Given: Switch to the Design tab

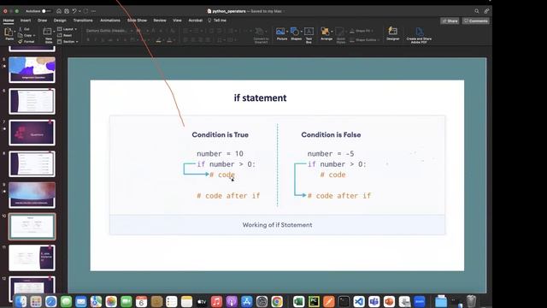Looking at the screenshot, I should pos(60,21).
